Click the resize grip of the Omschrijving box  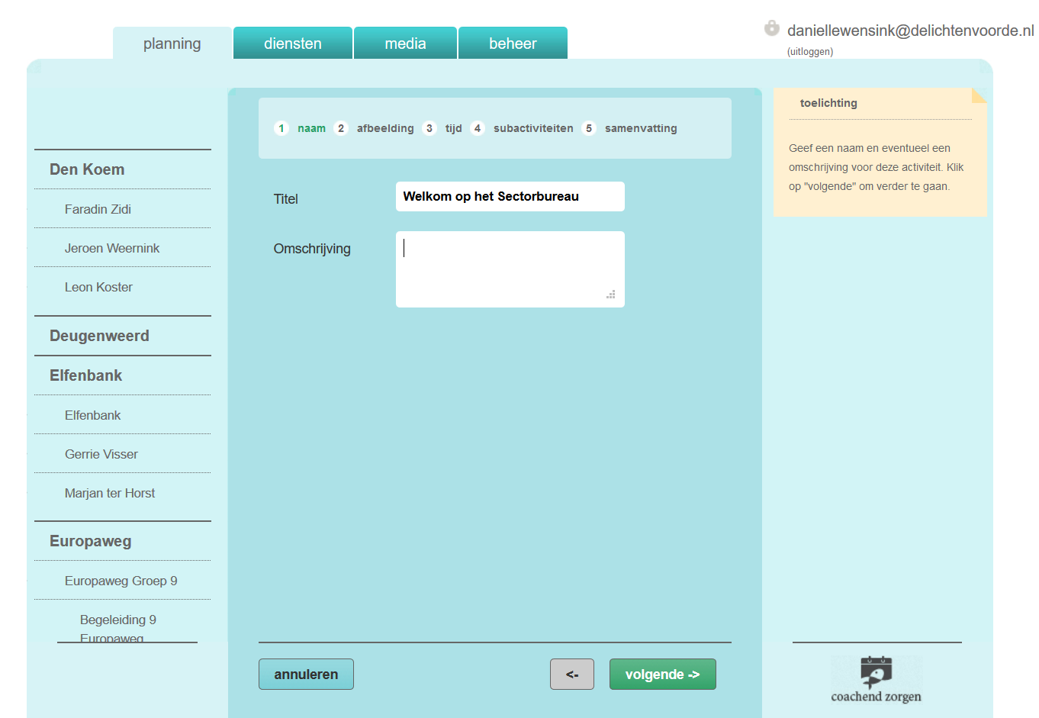(610, 295)
